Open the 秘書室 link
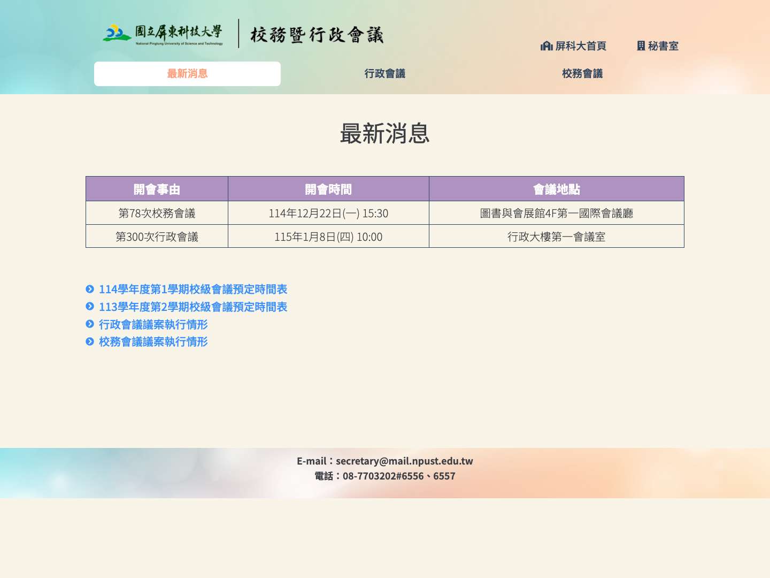The width and height of the screenshot is (770, 578). [663, 46]
